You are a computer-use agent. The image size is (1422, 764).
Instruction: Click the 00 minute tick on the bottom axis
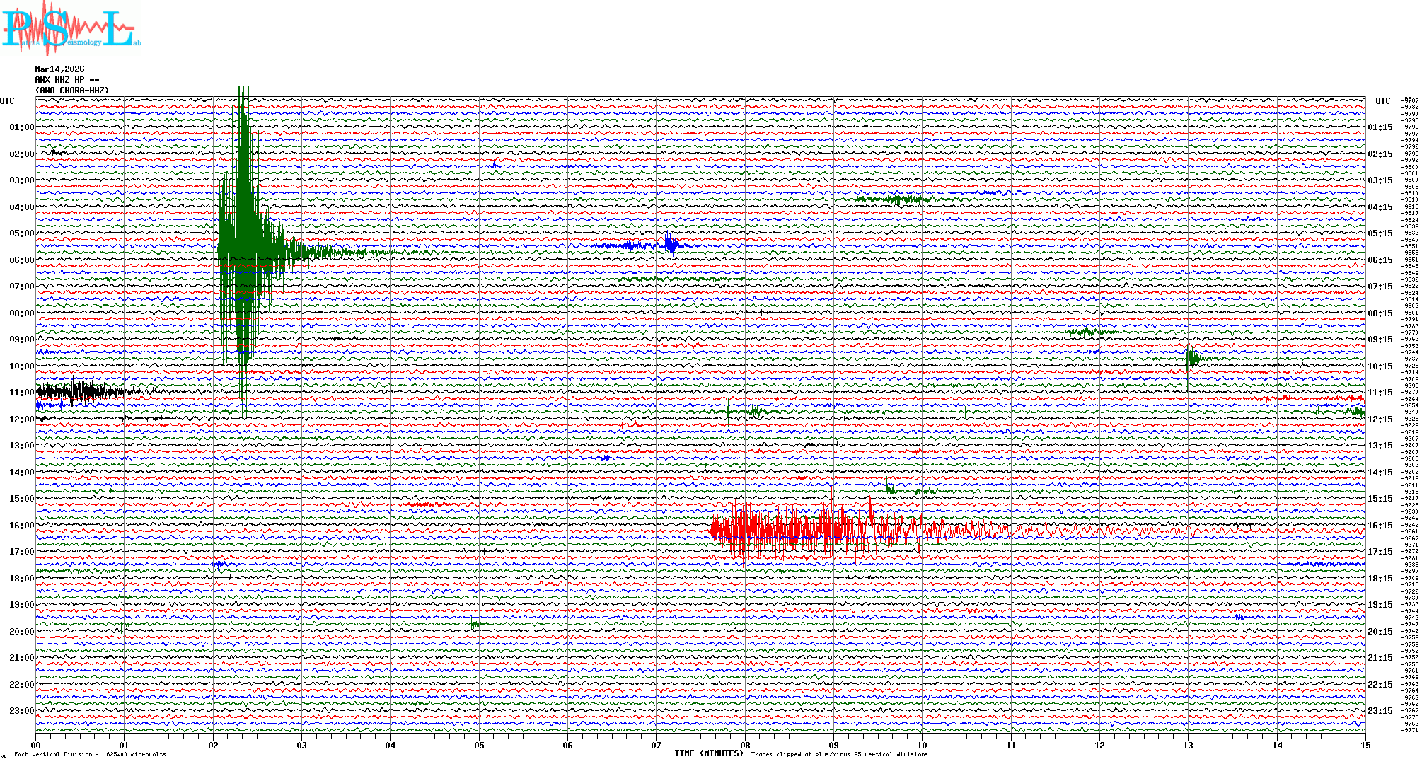36,745
